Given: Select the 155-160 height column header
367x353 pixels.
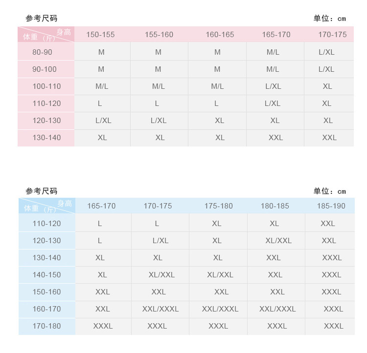Looking at the screenshot, I should click(x=159, y=35).
